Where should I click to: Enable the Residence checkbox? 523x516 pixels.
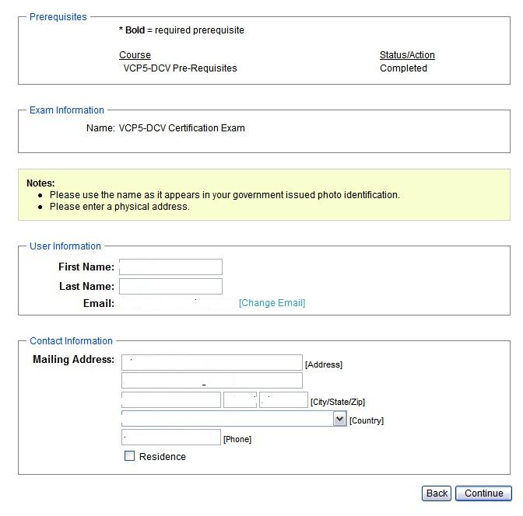130,456
